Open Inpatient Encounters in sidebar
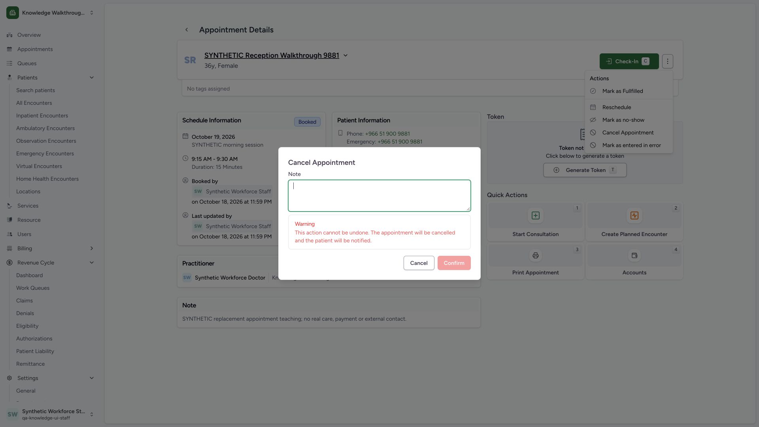This screenshot has width=759, height=427. (x=42, y=115)
